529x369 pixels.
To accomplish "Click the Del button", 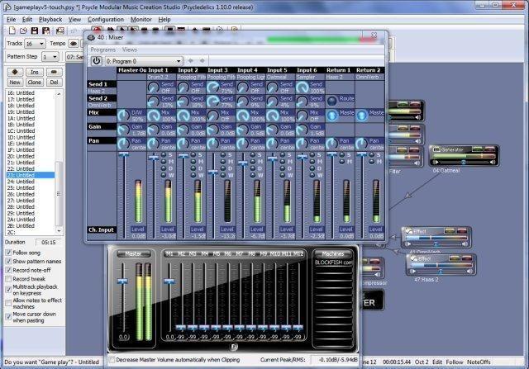I will click(54, 83).
